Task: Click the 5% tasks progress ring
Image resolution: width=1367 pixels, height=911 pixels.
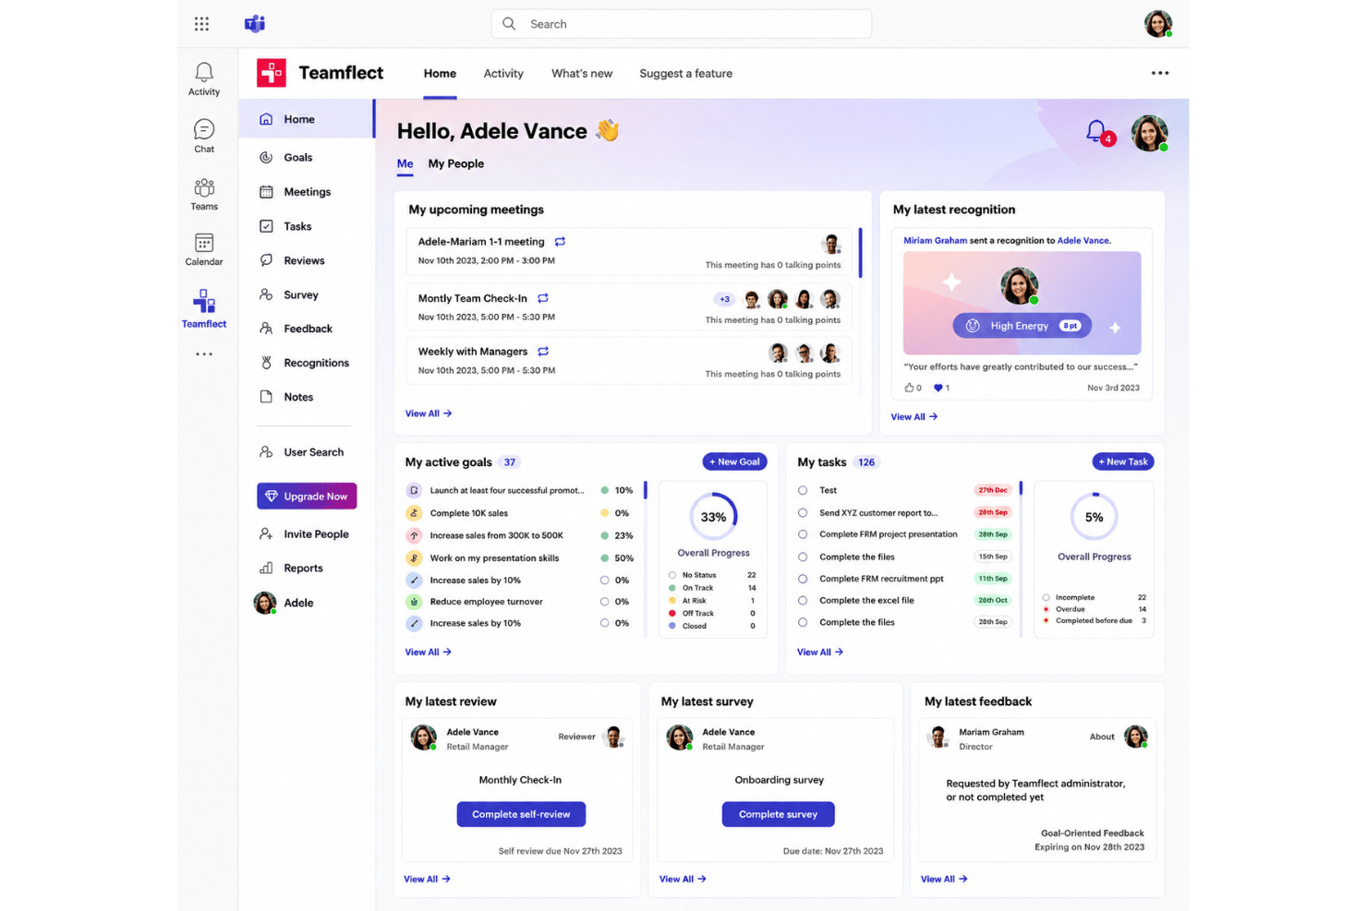Action: tap(1094, 517)
